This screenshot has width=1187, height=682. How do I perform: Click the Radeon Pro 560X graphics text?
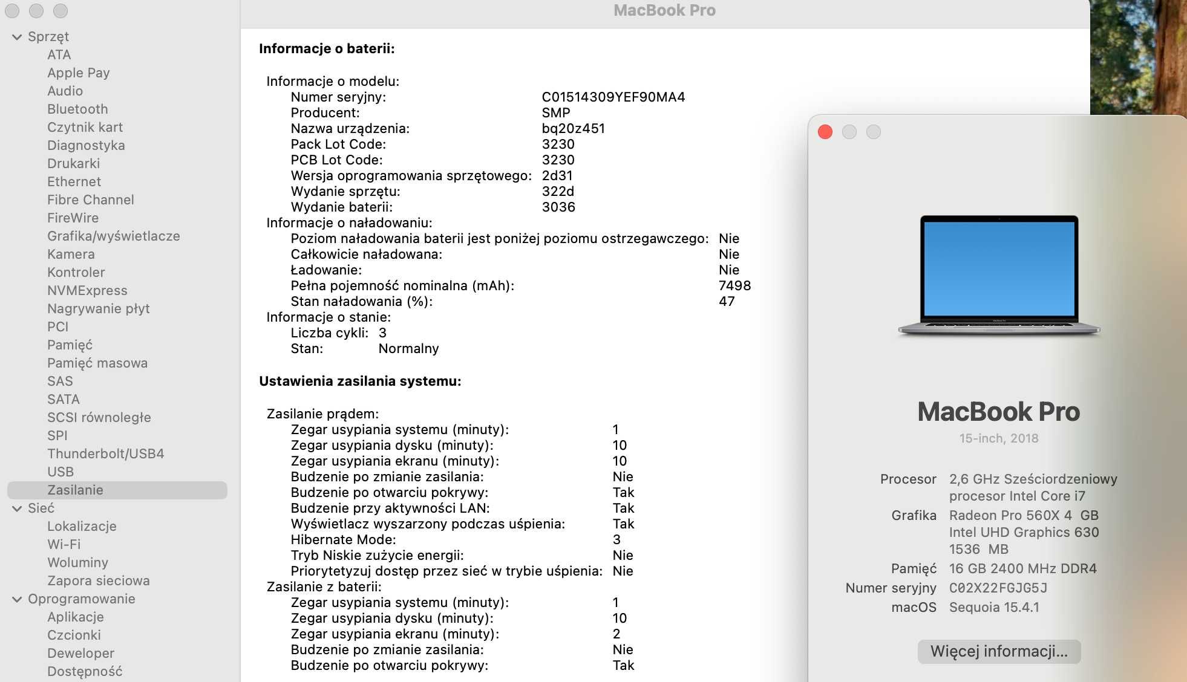[1024, 515]
